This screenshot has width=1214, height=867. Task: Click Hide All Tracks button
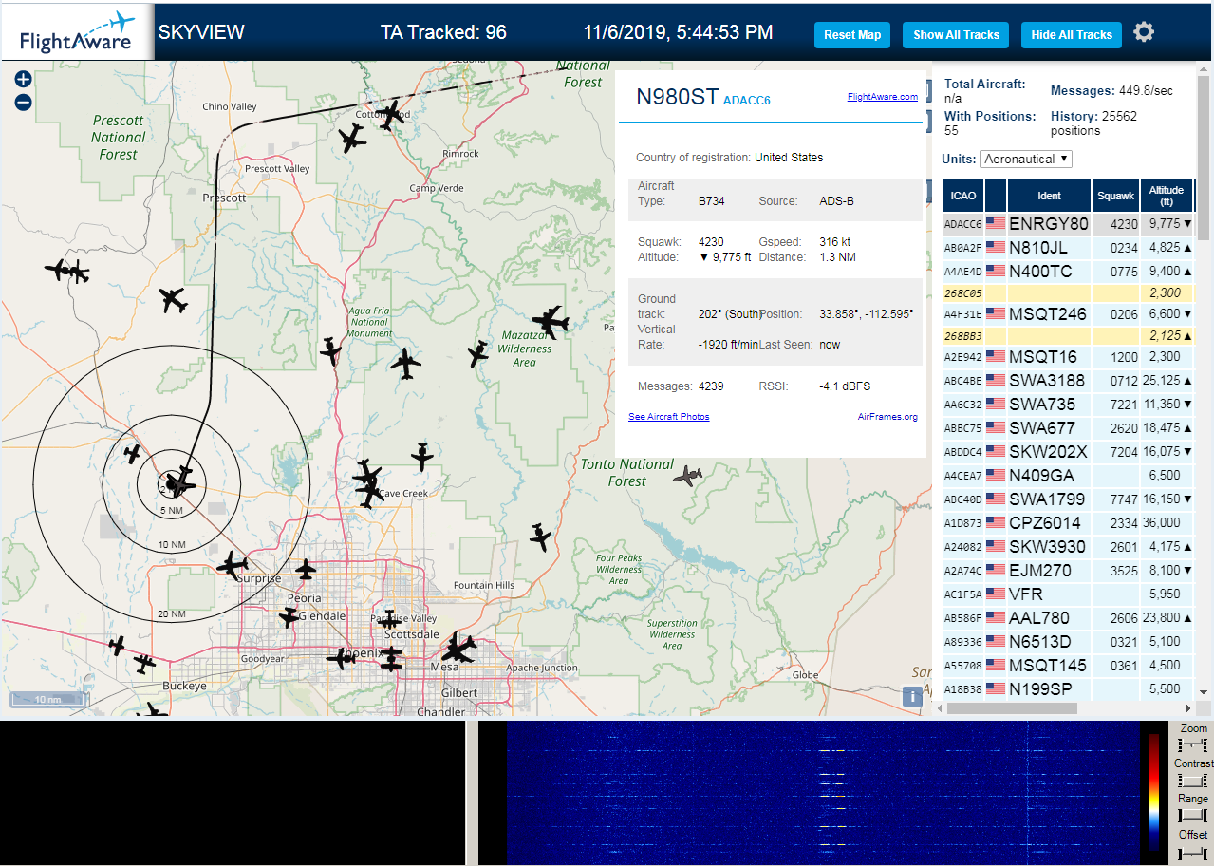(1072, 35)
